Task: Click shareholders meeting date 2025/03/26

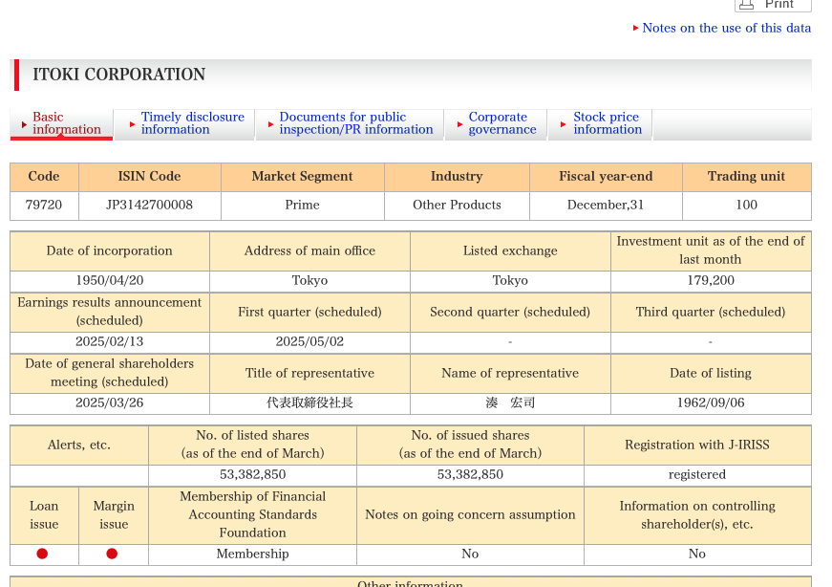Action: pos(110,403)
